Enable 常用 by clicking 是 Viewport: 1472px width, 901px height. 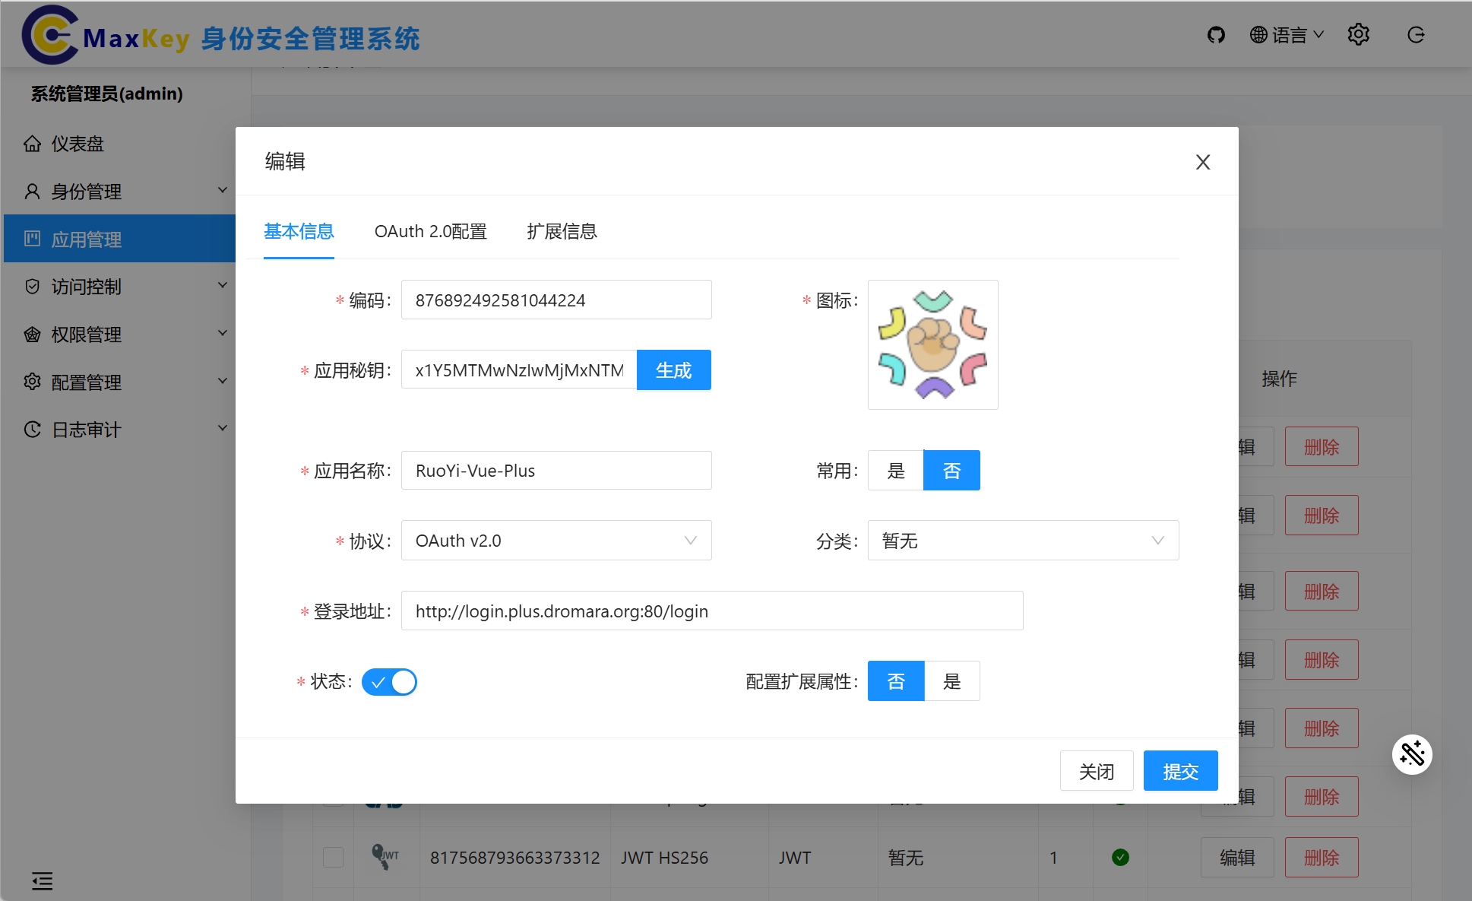coord(895,470)
